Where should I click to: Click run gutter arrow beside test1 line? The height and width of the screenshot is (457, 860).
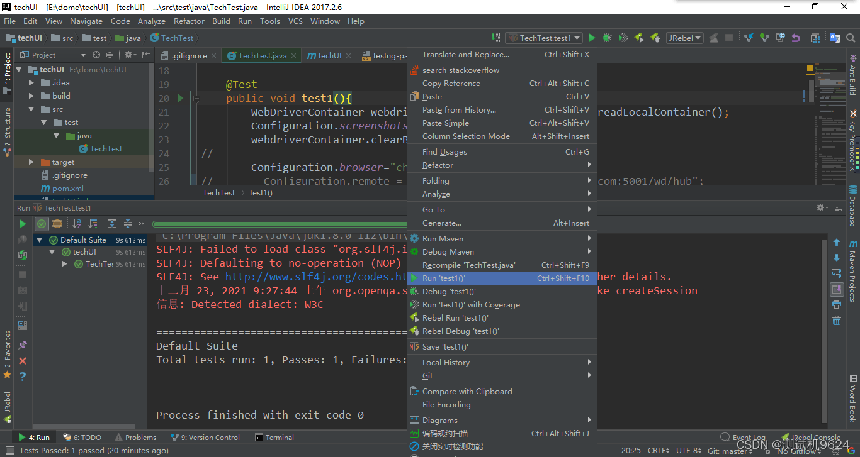click(x=181, y=98)
